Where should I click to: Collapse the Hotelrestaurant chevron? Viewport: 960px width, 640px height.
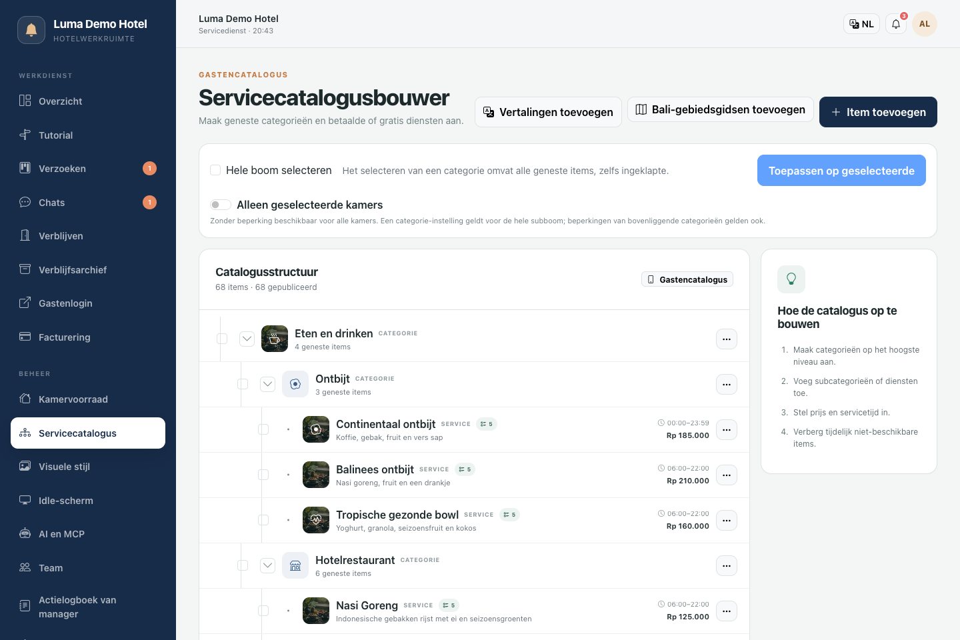pyautogui.click(x=267, y=565)
